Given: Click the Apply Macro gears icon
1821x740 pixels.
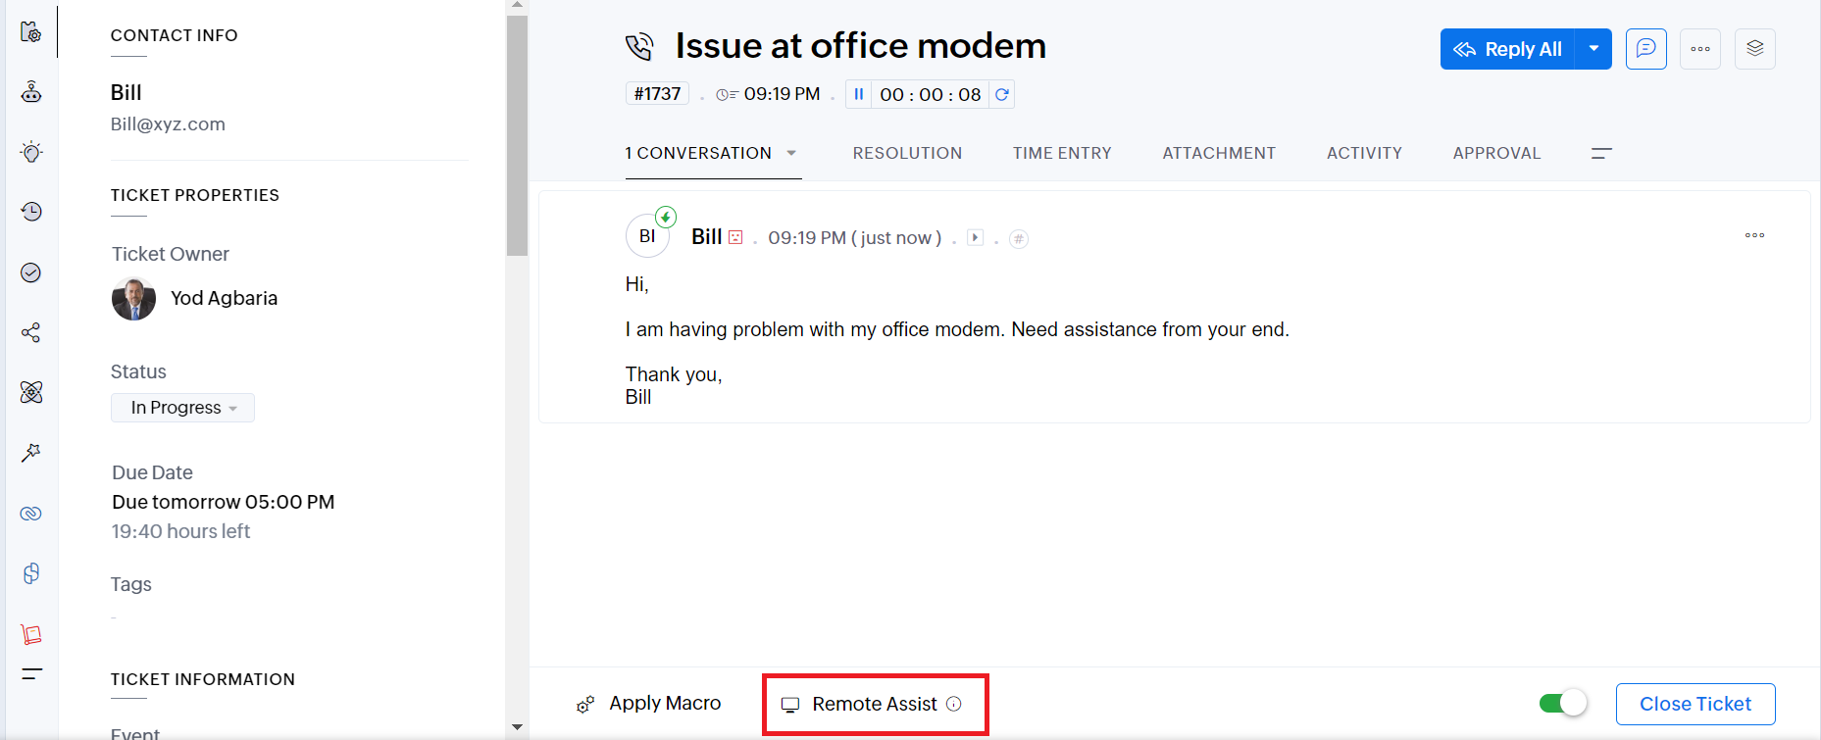Looking at the screenshot, I should pyautogui.click(x=585, y=705).
